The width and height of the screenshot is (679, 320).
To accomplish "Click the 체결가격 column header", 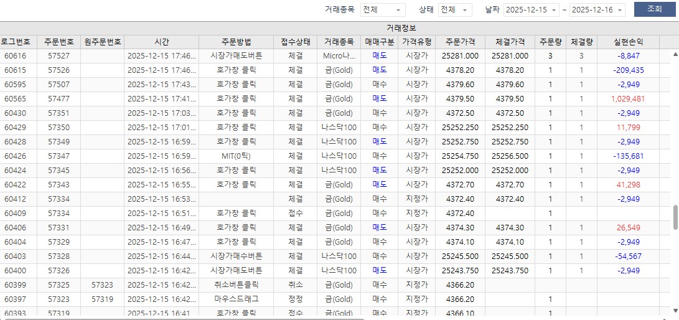I will point(510,42).
